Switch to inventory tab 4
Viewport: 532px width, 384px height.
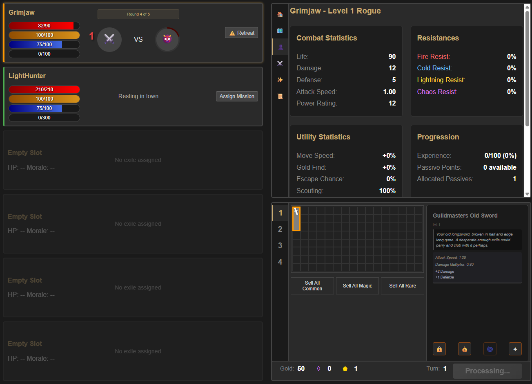(280, 262)
